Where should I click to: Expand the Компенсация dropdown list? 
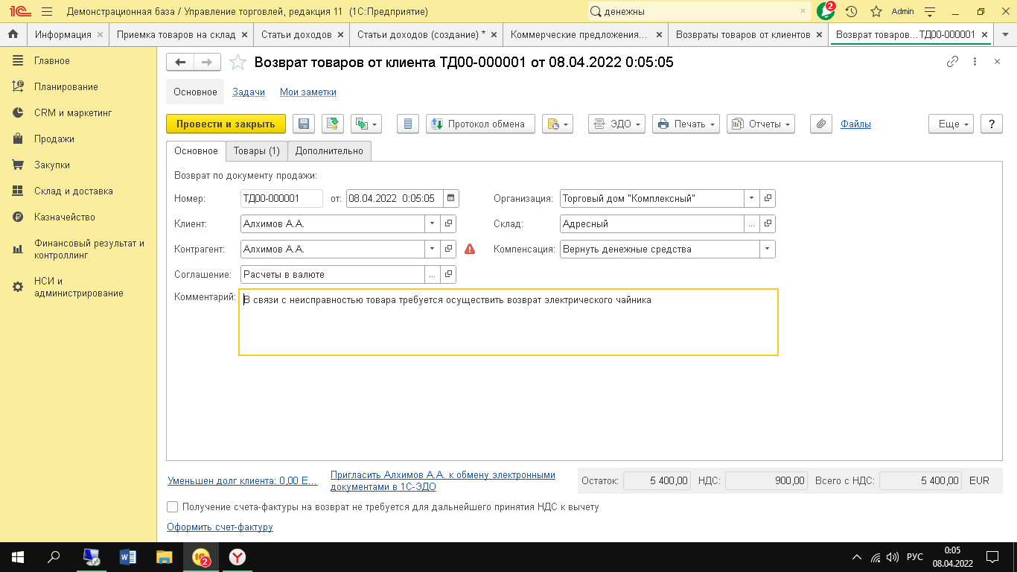click(x=767, y=250)
